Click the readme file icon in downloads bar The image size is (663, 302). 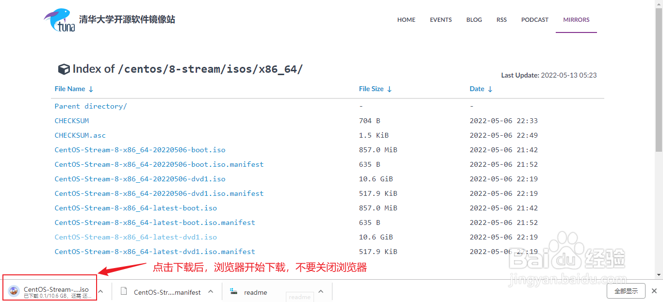pos(234,292)
